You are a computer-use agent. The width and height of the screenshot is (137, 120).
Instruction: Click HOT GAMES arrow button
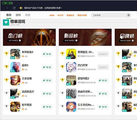tap(20, 41)
